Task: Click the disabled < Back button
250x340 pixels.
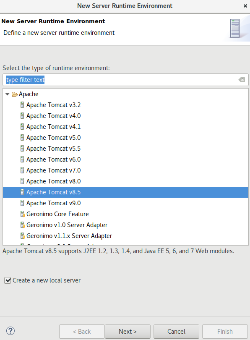Action: (x=82, y=332)
